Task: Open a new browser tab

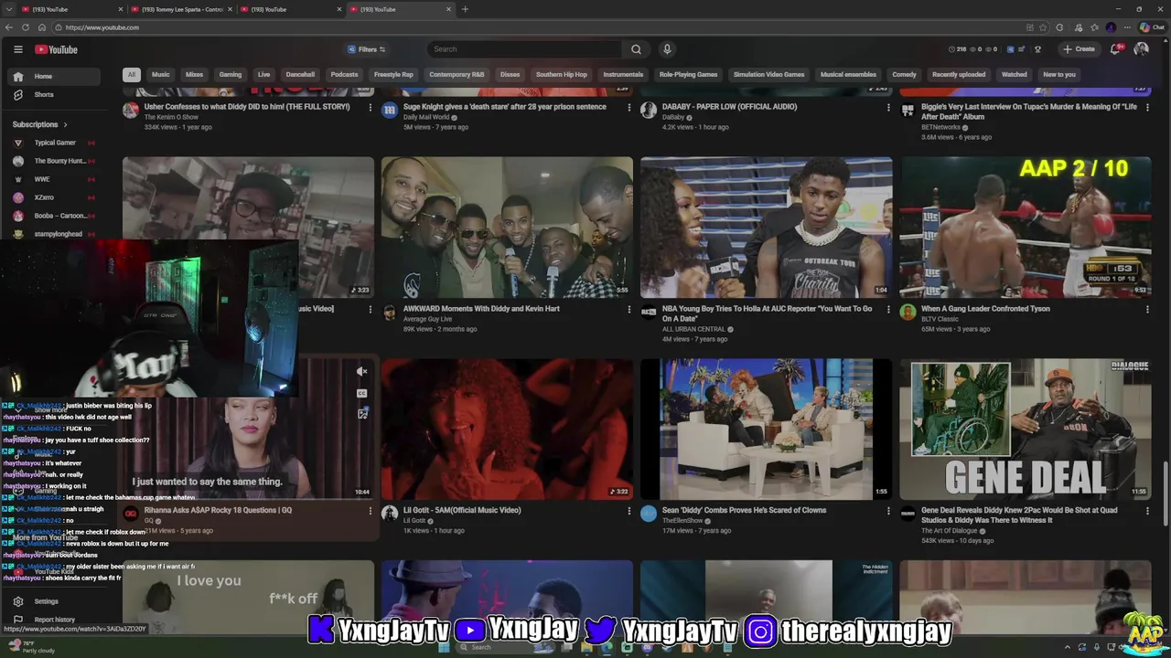Action: [465, 9]
